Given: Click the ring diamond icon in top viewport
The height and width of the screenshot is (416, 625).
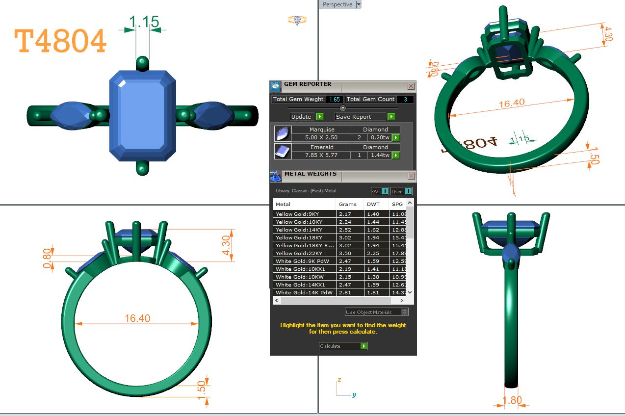Looking at the screenshot, I should point(297,20).
